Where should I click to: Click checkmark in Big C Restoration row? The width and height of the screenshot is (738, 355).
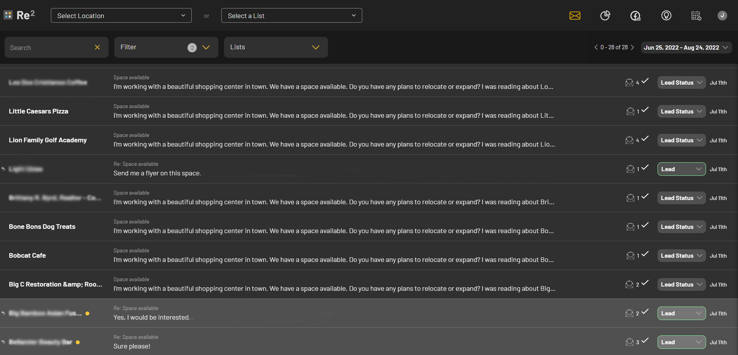(645, 283)
